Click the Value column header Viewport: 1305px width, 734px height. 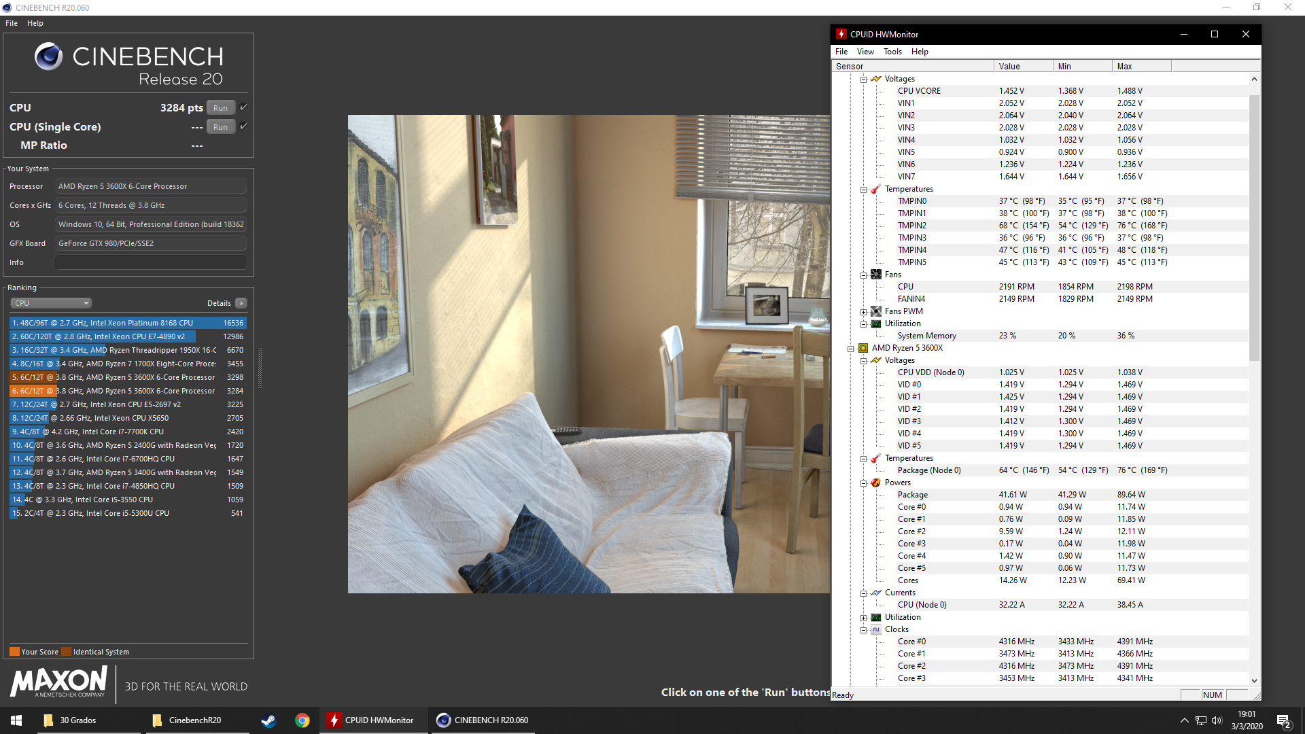tap(1023, 66)
